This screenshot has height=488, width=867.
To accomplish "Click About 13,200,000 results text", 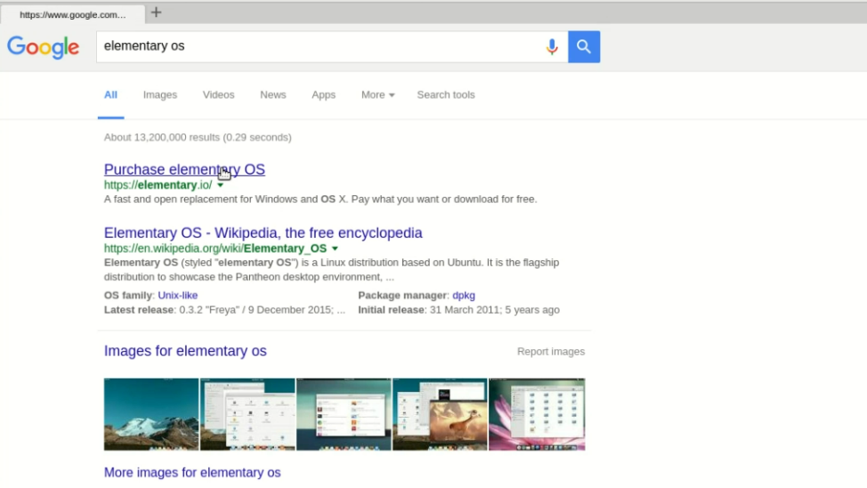I will coord(198,137).
